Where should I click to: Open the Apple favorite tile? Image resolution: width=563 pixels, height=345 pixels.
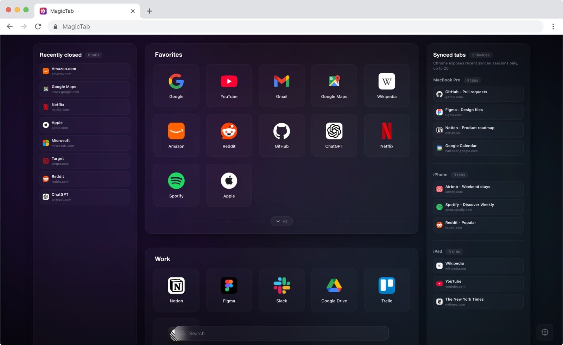pyautogui.click(x=229, y=185)
